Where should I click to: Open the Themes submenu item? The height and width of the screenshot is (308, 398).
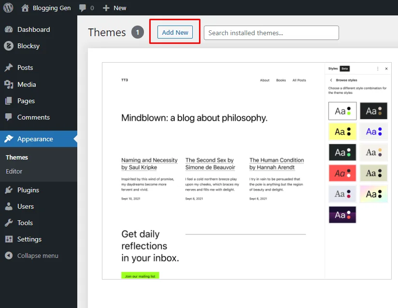click(x=17, y=157)
